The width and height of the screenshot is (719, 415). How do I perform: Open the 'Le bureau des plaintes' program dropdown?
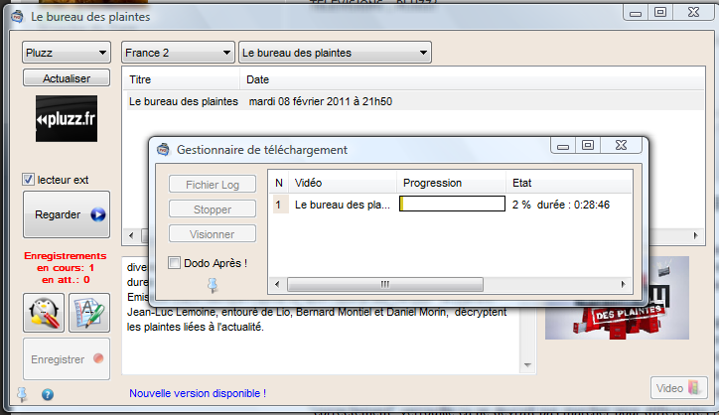(x=335, y=53)
